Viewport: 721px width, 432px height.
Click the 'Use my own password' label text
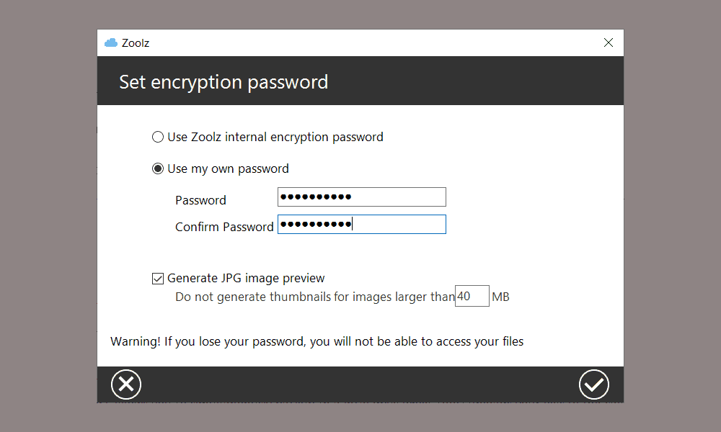click(x=228, y=169)
